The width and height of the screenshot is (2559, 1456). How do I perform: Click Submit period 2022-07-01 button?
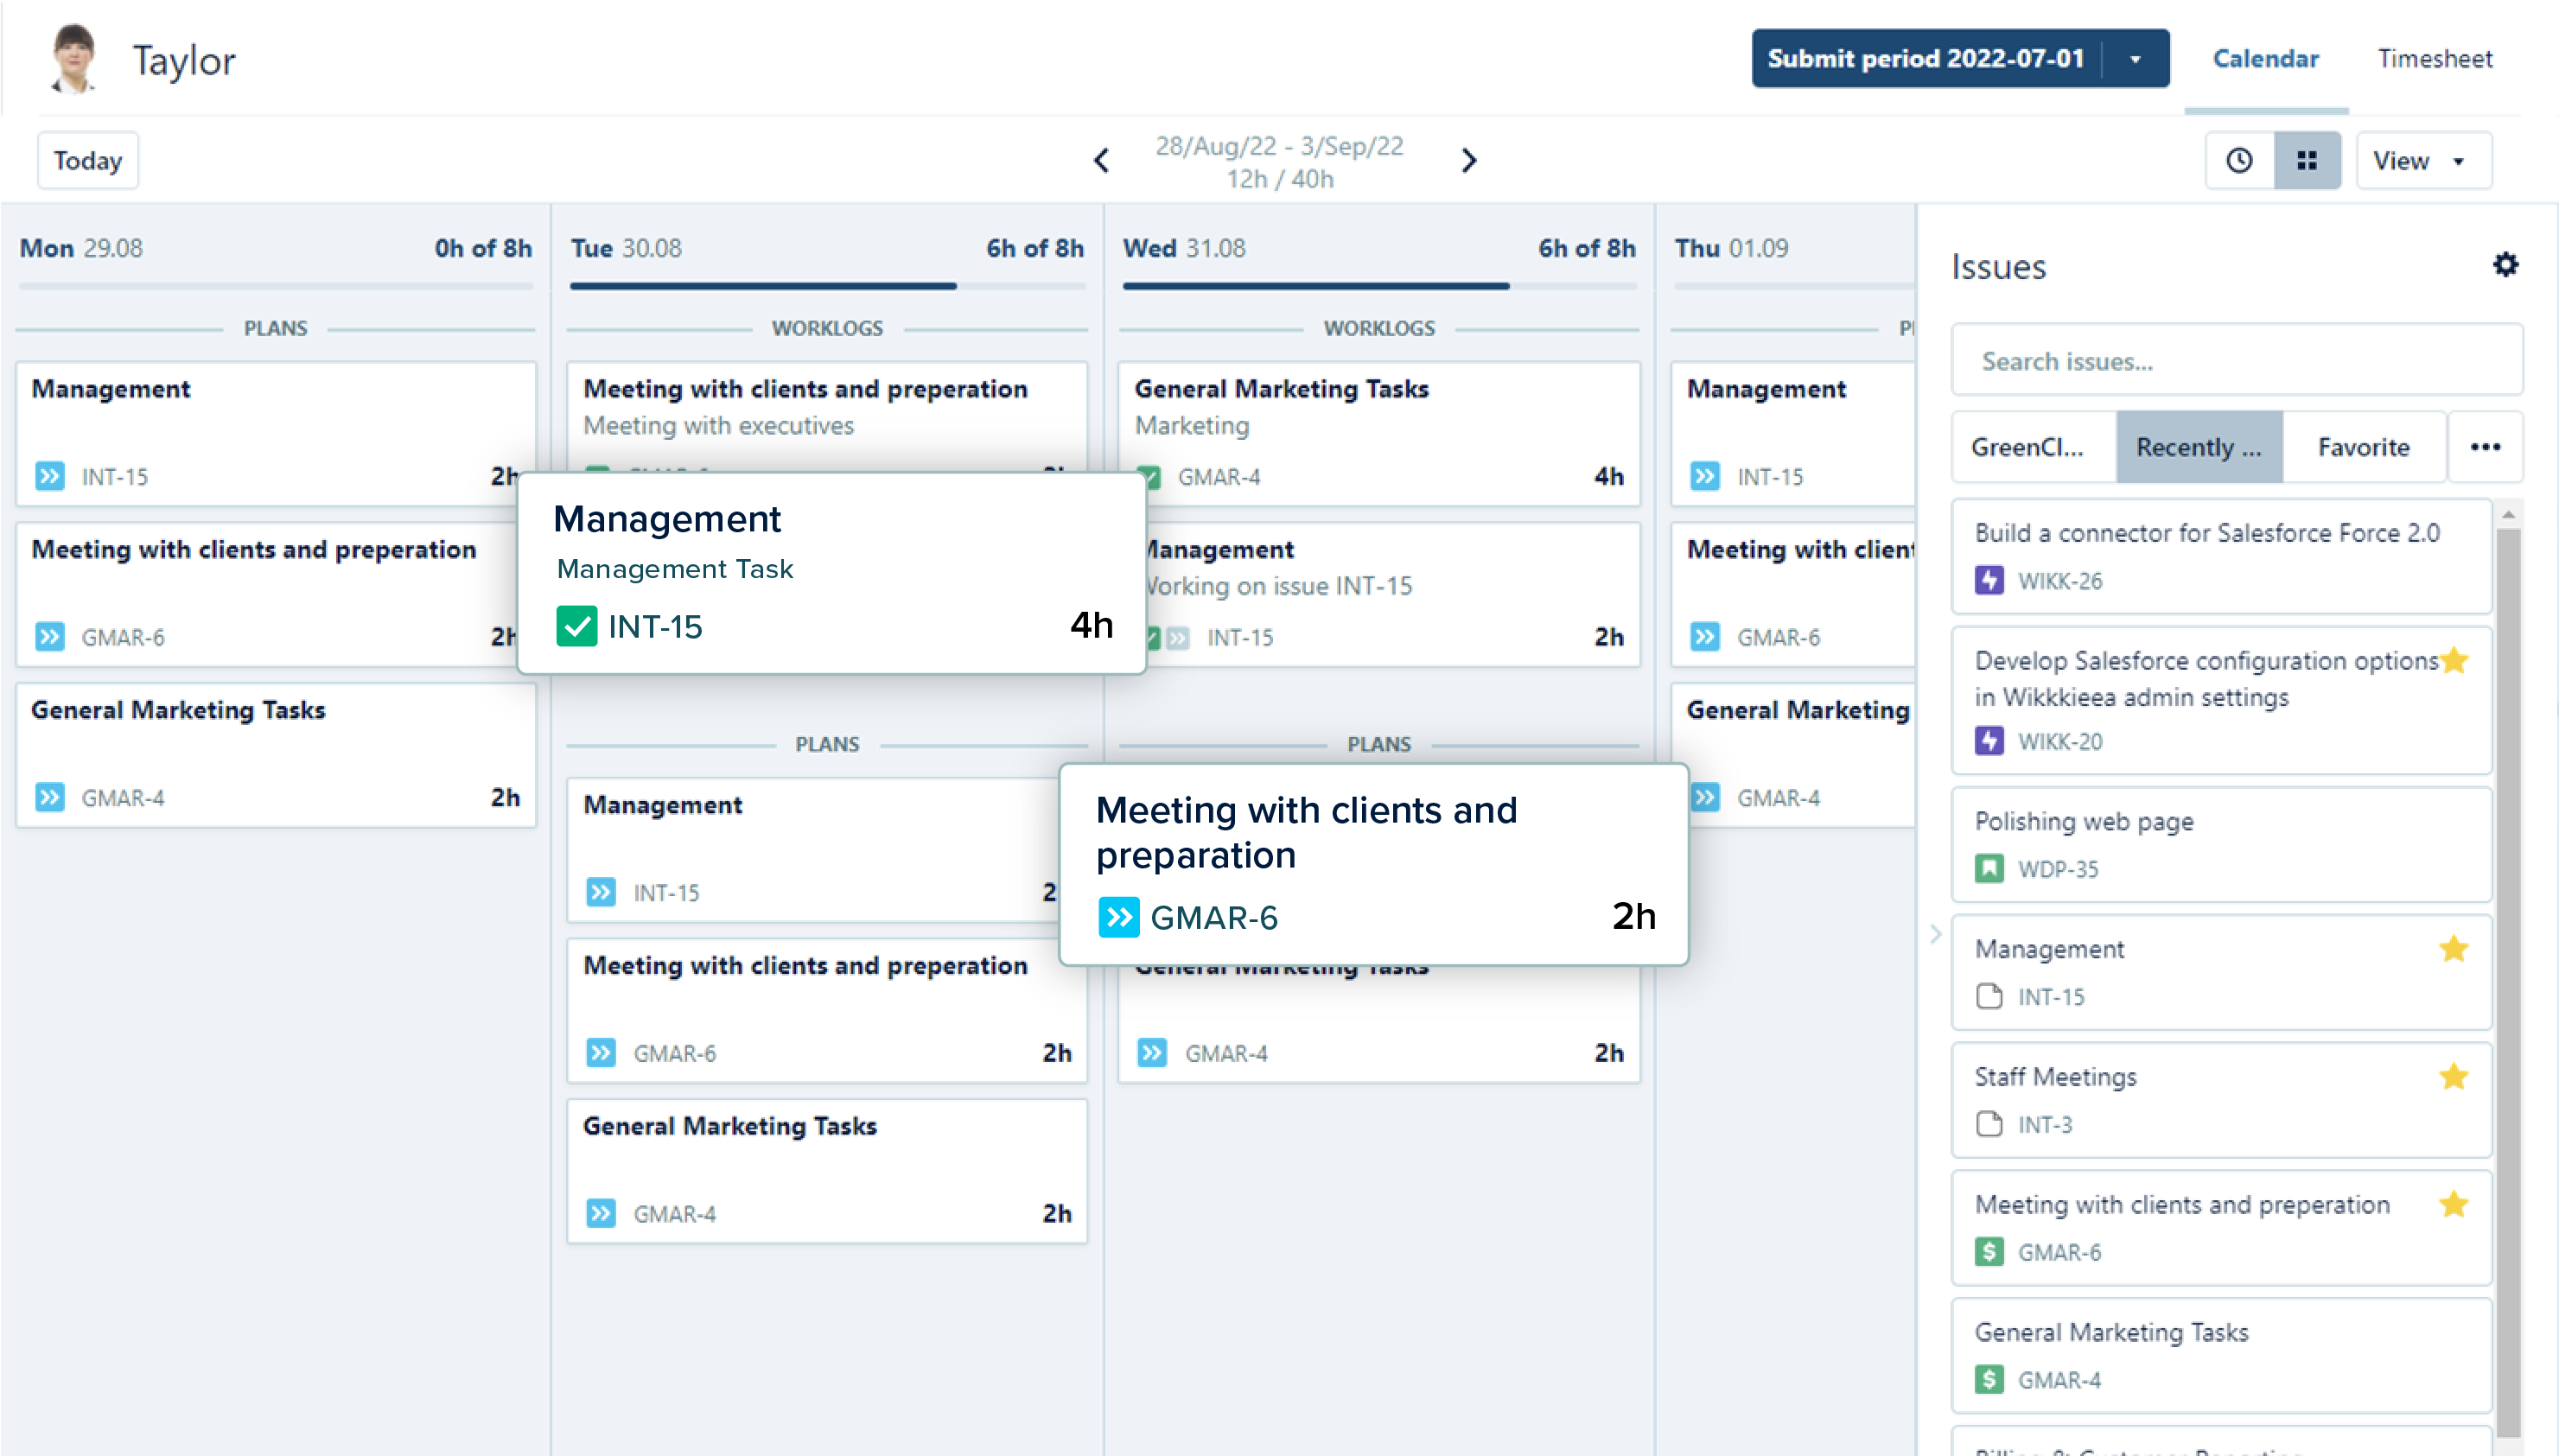(1925, 59)
